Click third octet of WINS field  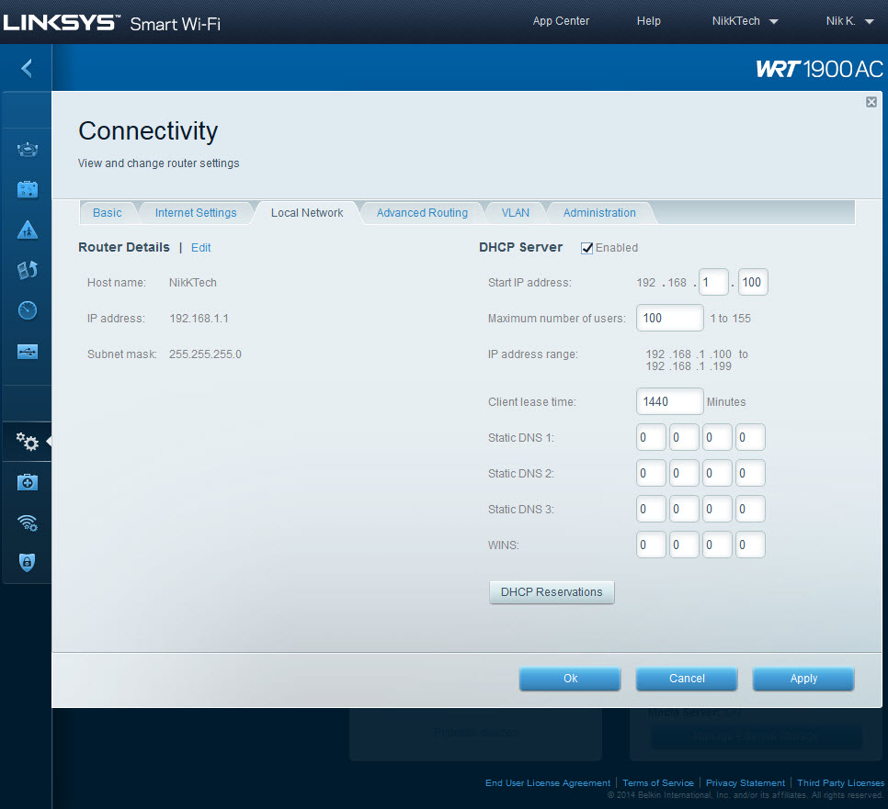pos(717,545)
